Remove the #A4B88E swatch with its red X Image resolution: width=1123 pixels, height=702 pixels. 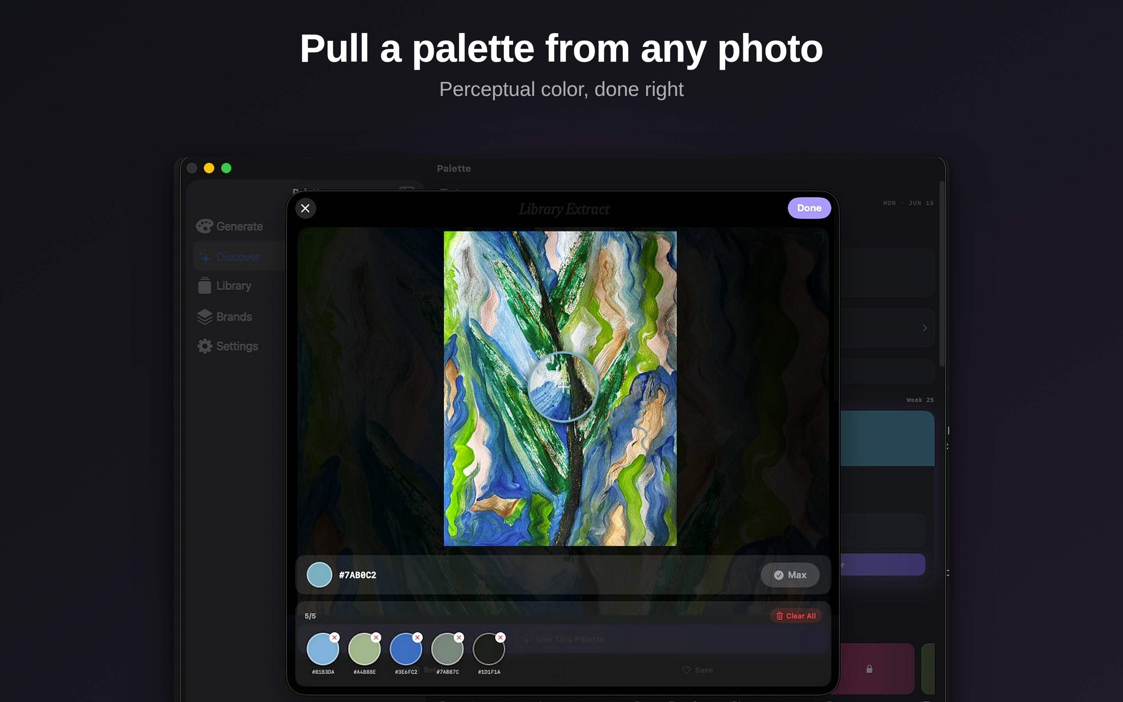coord(376,638)
